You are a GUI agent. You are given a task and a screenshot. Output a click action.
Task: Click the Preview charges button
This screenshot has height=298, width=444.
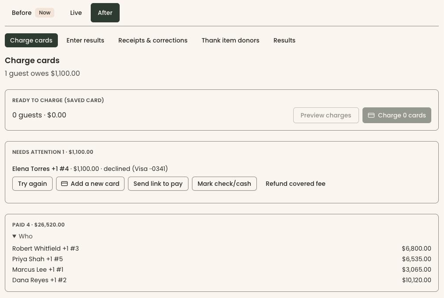(326, 115)
